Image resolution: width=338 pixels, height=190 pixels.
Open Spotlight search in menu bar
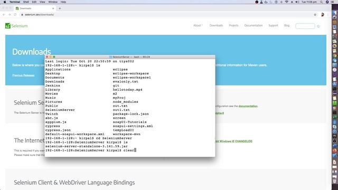pos(322,2)
